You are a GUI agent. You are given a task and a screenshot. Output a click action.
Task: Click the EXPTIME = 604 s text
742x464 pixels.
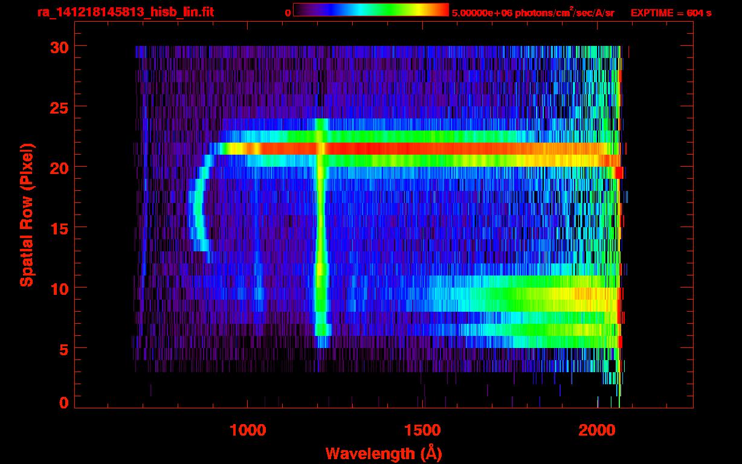(x=671, y=12)
